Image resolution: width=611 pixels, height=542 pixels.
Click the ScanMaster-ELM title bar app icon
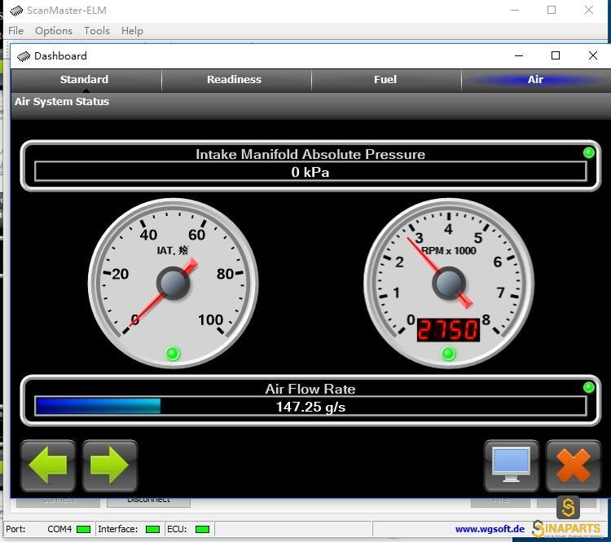(16, 11)
